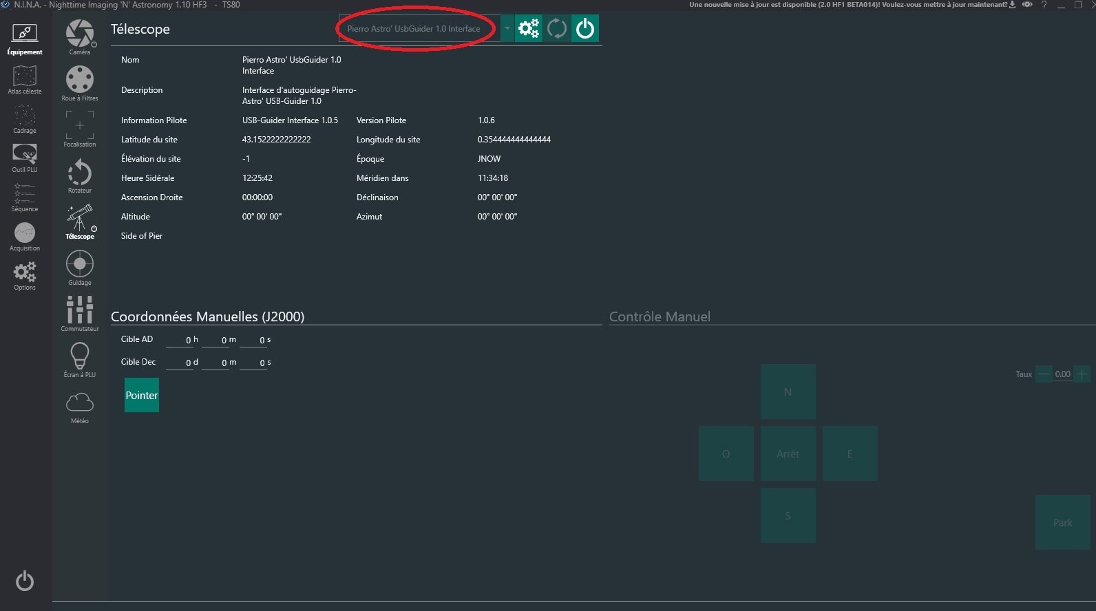Click application power button at bottom left

pyautogui.click(x=25, y=581)
